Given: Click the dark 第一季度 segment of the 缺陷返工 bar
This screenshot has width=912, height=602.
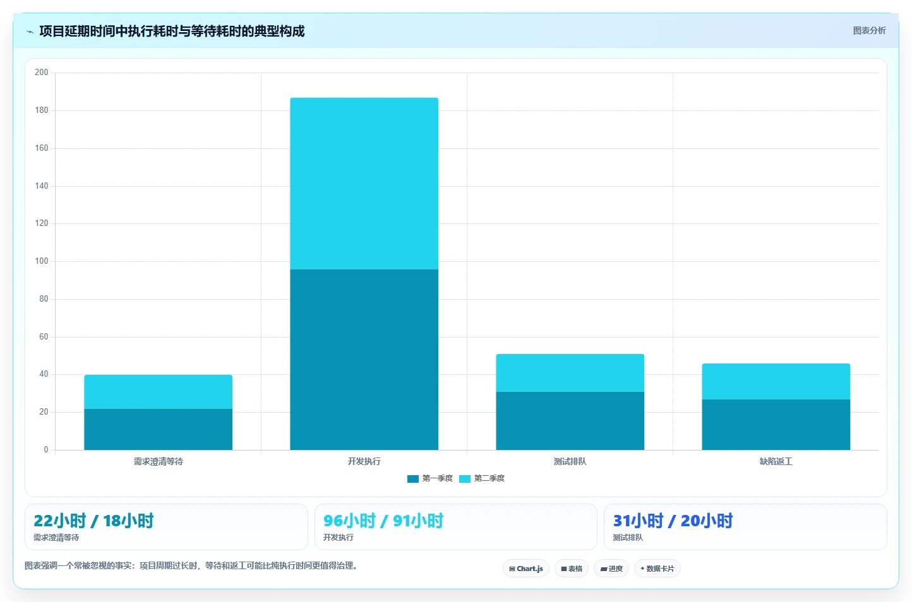Looking at the screenshot, I should coord(776,425).
